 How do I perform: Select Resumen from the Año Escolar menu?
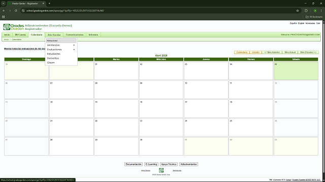coord(61,40)
